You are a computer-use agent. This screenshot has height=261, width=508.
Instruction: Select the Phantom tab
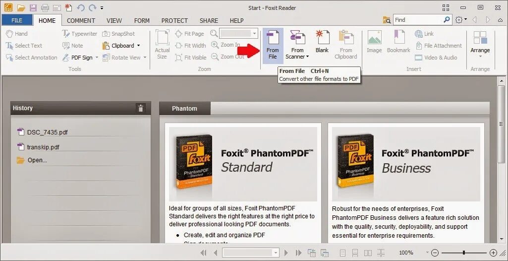(185, 108)
